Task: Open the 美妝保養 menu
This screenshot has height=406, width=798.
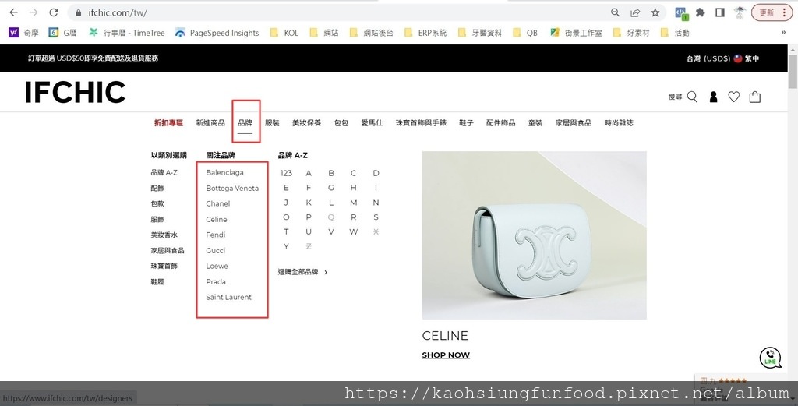Action: pos(306,122)
